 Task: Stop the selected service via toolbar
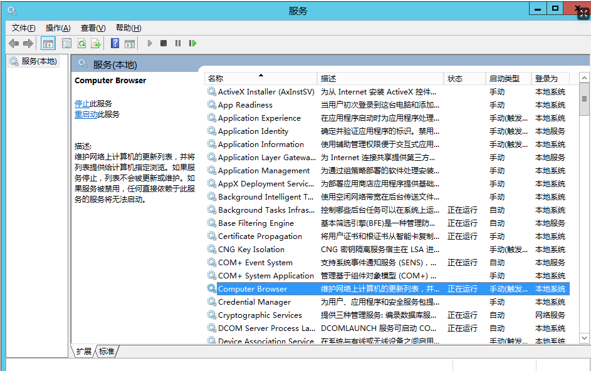pos(163,43)
